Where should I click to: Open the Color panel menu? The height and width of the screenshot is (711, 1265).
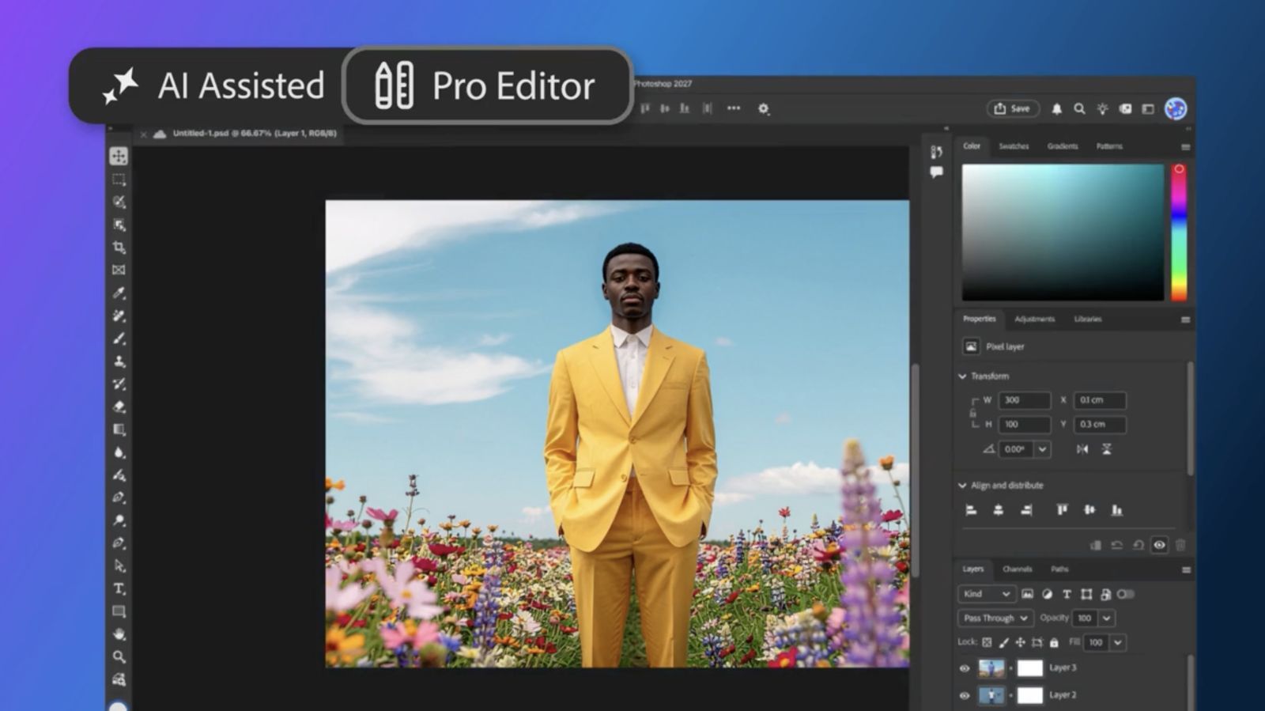1185,147
